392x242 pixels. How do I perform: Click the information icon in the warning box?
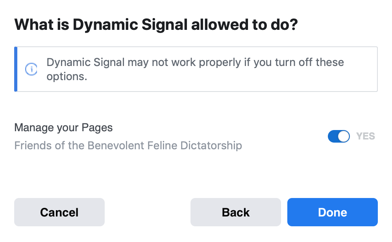(x=31, y=69)
